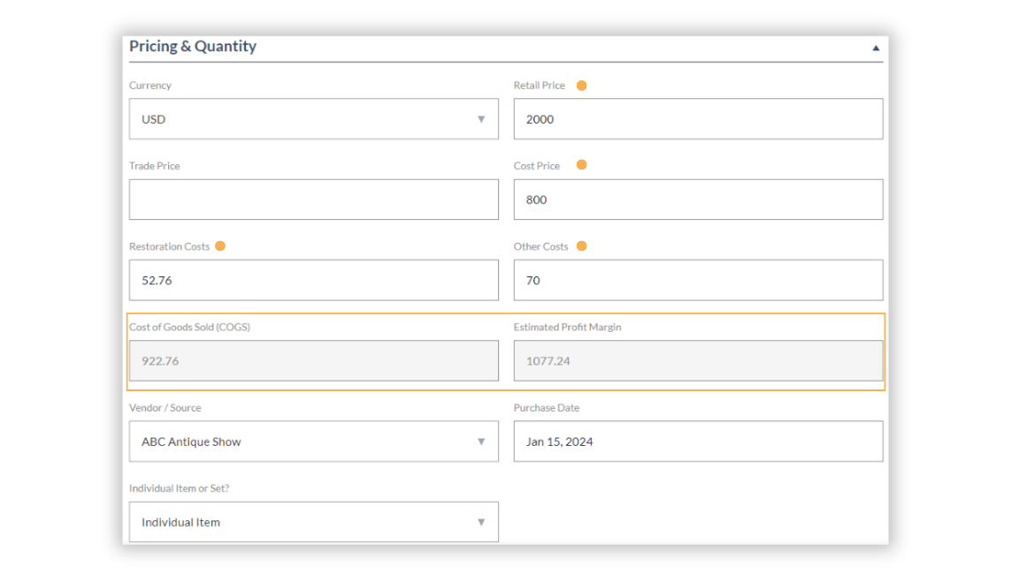
Task: Click the arrow in Individual Item selector
Action: pos(481,522)
